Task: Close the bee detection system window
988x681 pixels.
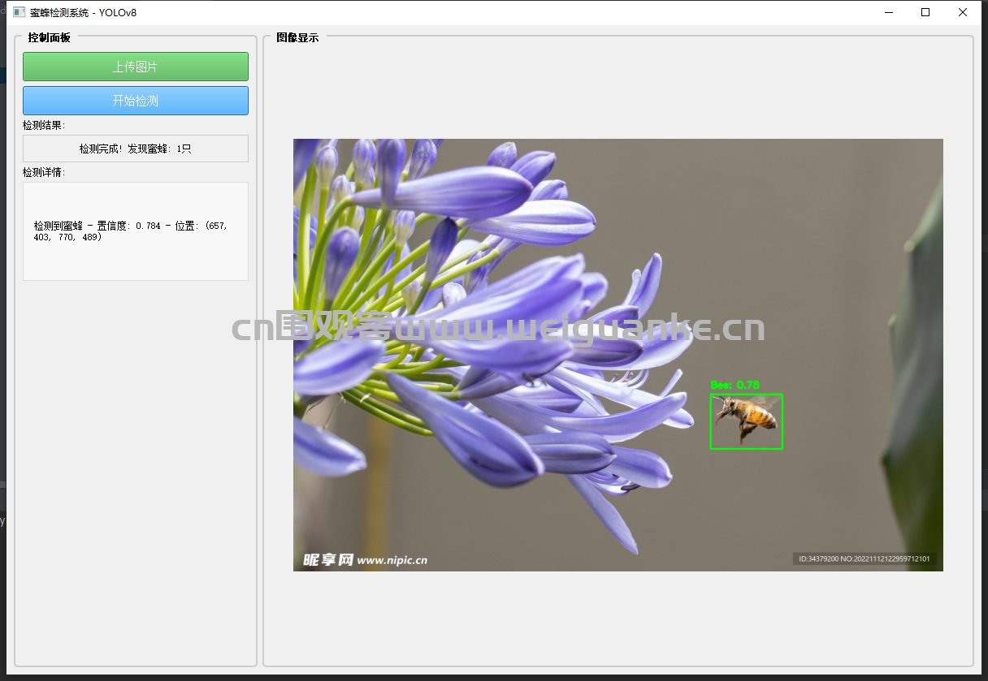Action: click(963, 12)
